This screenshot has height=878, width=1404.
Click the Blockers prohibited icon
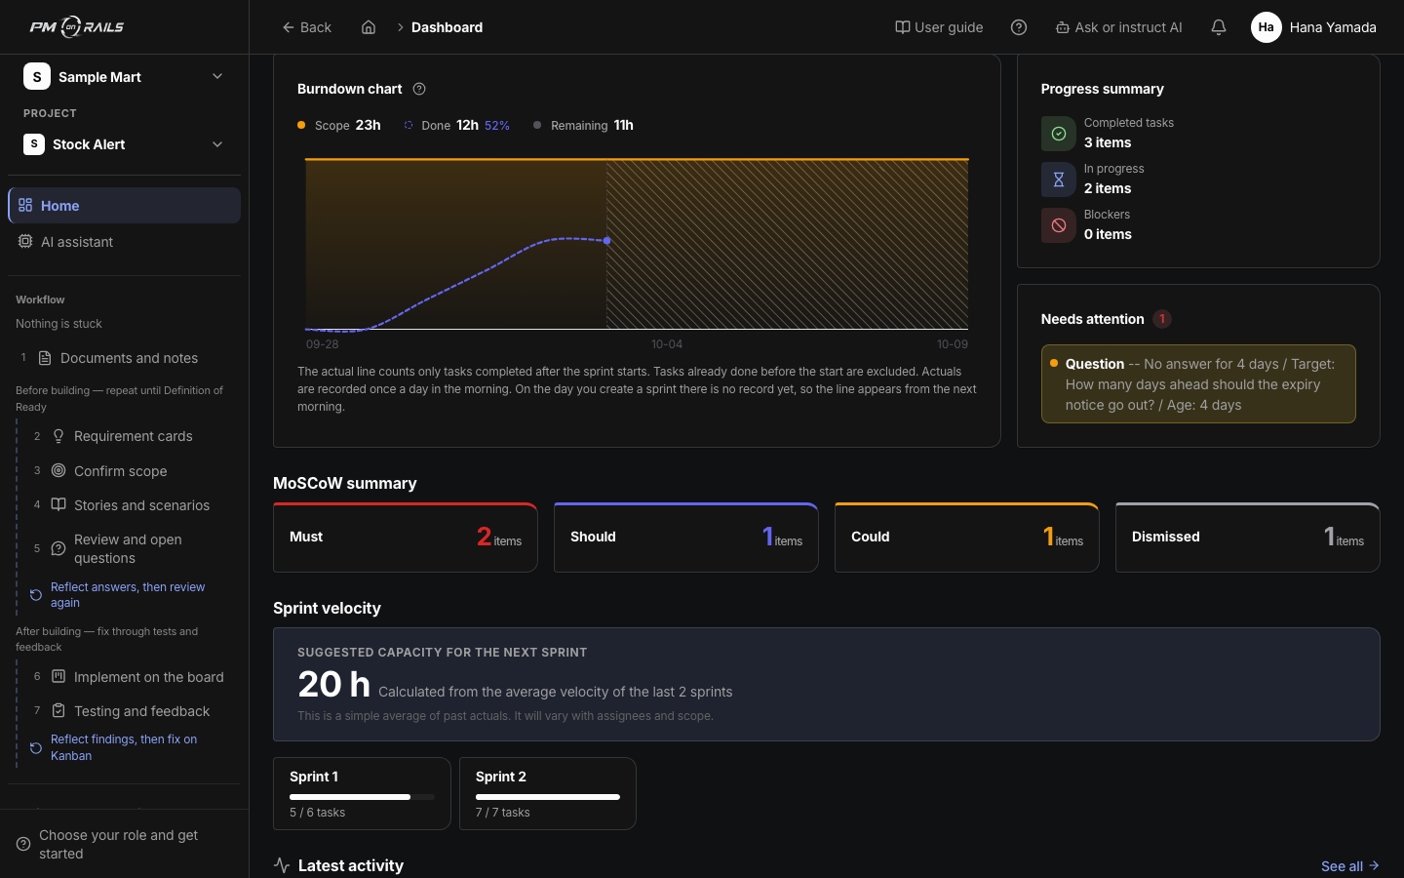[x=1059, y=225]
